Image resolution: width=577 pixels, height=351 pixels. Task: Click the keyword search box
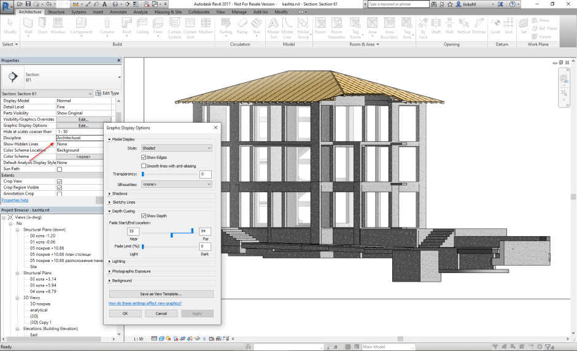(x=398, y=4)
